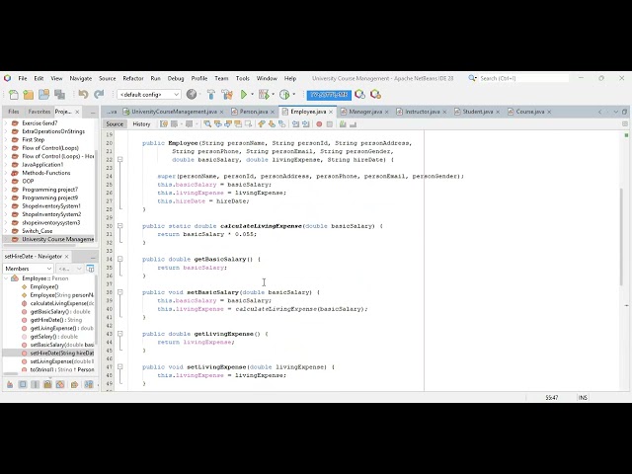Toggle Show Non-Public Members filter in Navigator
This screenshot has height=474, width=632.
pos(47,384)
